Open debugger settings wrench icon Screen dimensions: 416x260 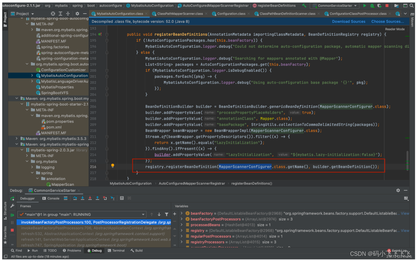(x=12, y=206)
